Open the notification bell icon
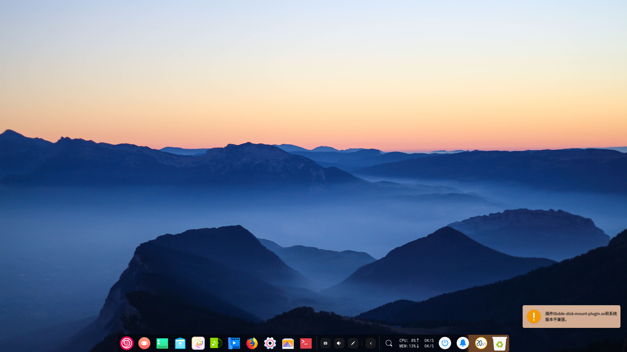Viewport: 627px width, 352px height. point(463,343)
